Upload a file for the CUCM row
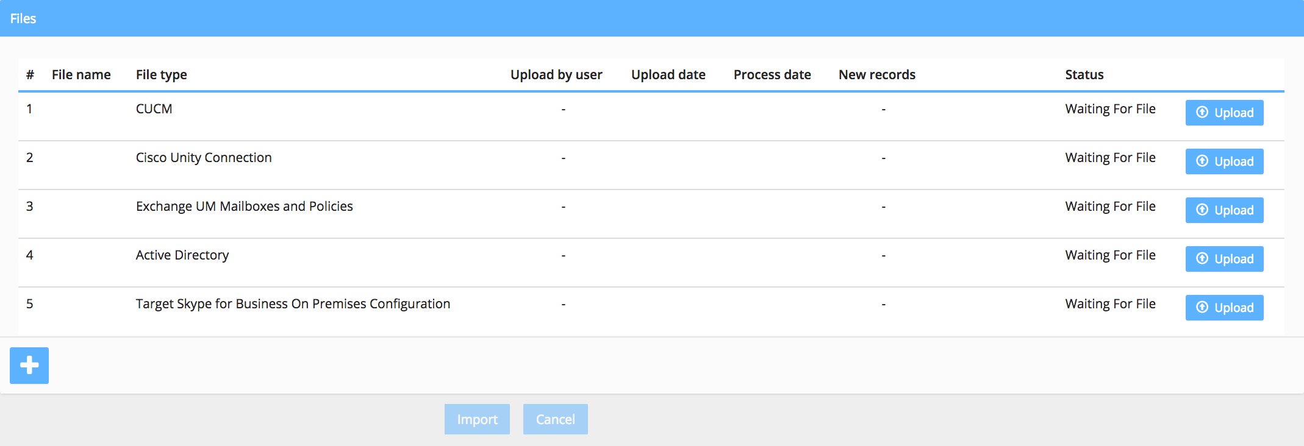Image resolution: width=1304 pixels, height=446 pixels. click(1224, 113)
